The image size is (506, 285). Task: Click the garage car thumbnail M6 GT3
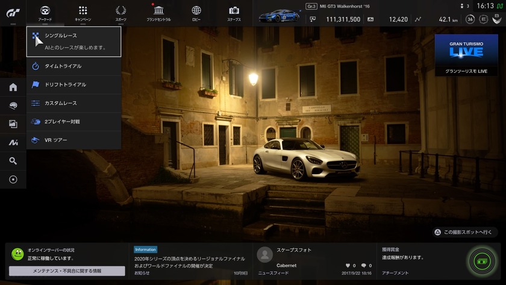(x=280, y=16)
